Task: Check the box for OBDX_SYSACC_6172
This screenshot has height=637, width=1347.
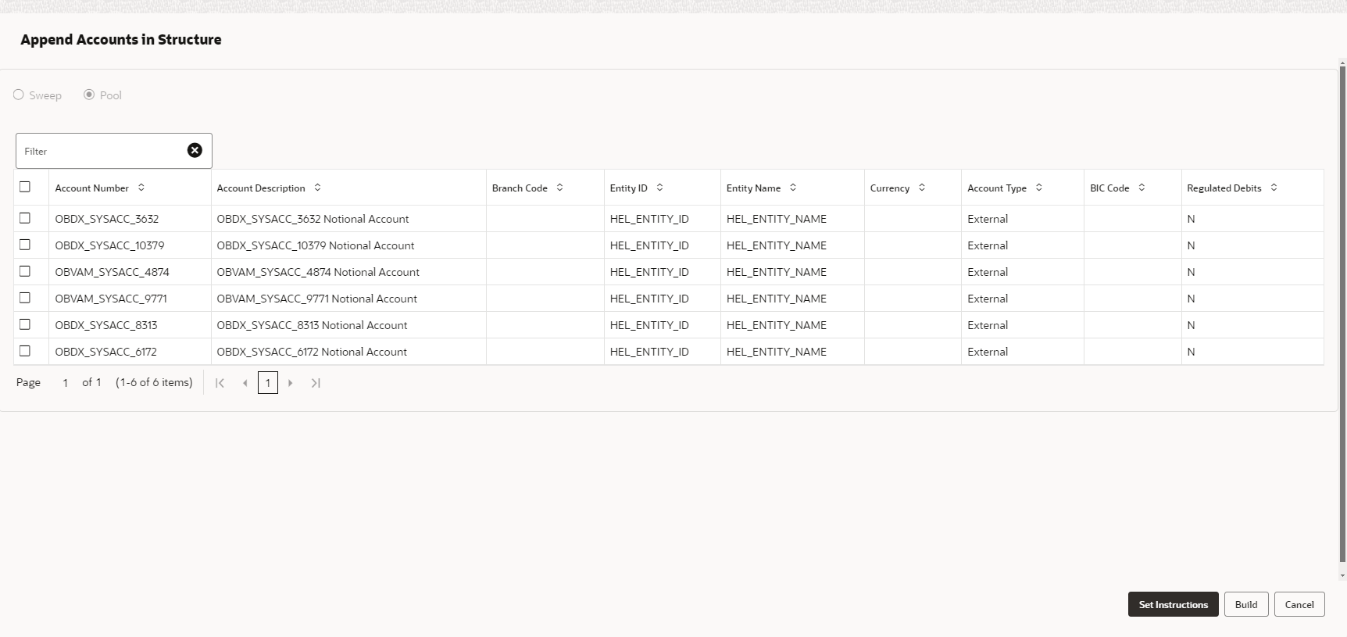Action: (x=25, y=351)
